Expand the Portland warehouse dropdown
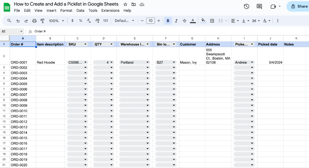This screenshot has height=168, width=309. pyautogui.click(x=147, y=62)
